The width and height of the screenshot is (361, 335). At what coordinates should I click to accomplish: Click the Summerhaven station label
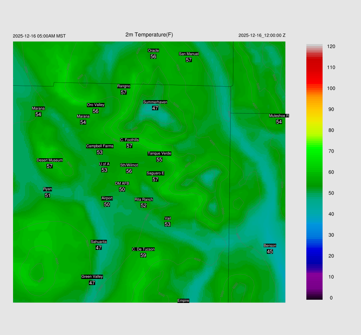pyautogui.click(x=155, y=102)
